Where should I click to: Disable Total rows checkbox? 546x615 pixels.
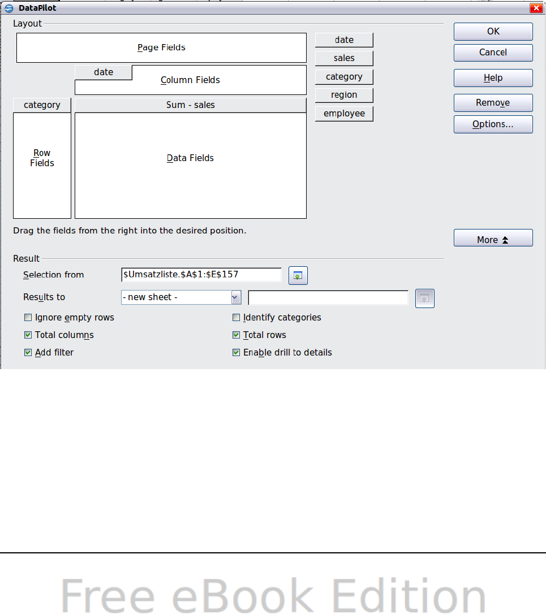(236, 335)
